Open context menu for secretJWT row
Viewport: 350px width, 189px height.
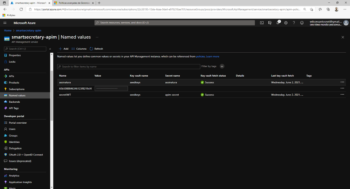(342, 94)
